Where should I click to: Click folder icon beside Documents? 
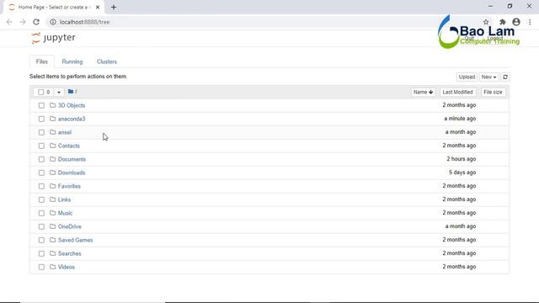[52, 159]
